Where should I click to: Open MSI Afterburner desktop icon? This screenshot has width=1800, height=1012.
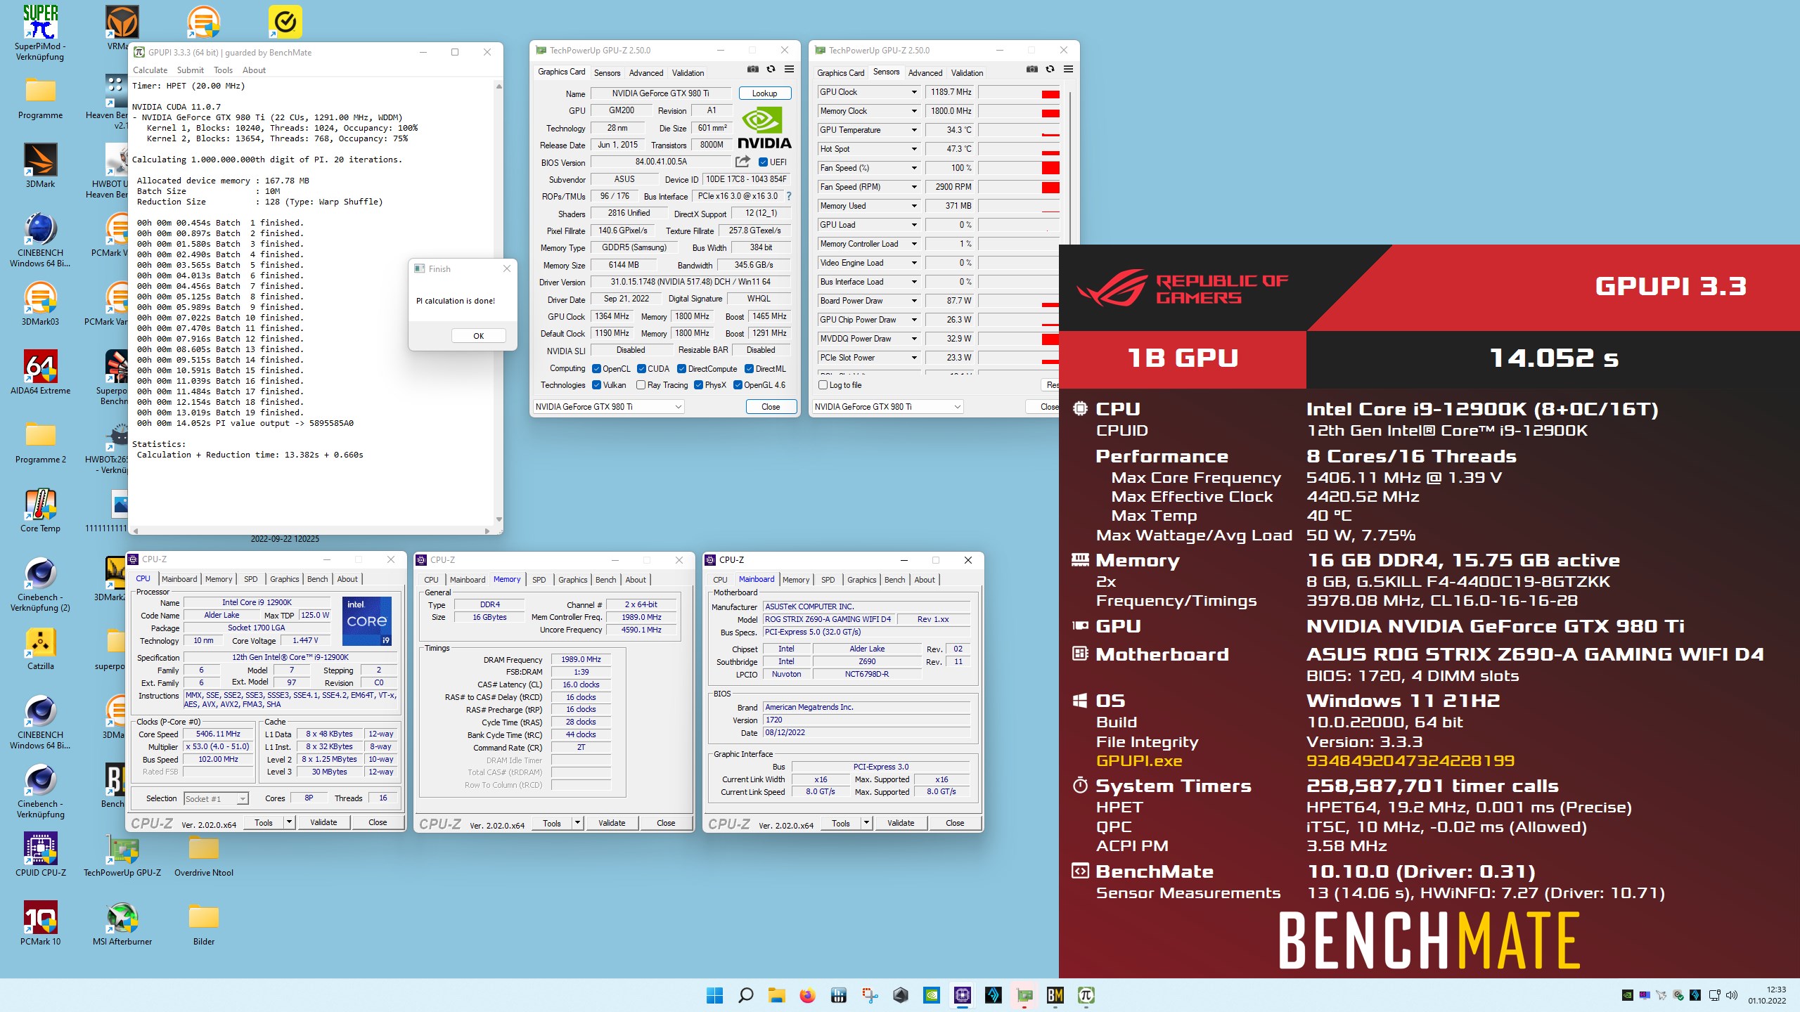[122, 923]
